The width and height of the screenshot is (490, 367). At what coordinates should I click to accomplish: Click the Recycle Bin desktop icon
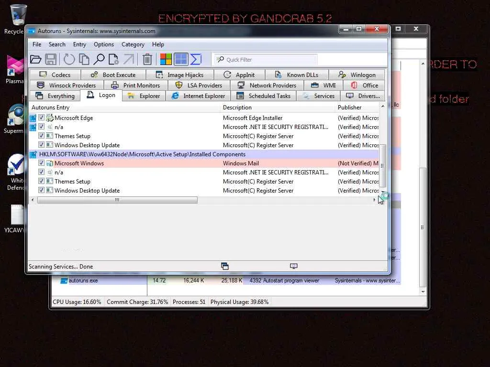(x=18, y=15)
